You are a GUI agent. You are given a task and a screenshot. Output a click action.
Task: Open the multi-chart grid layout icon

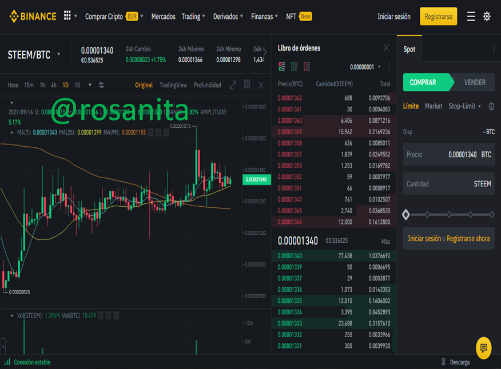(247, 85)
